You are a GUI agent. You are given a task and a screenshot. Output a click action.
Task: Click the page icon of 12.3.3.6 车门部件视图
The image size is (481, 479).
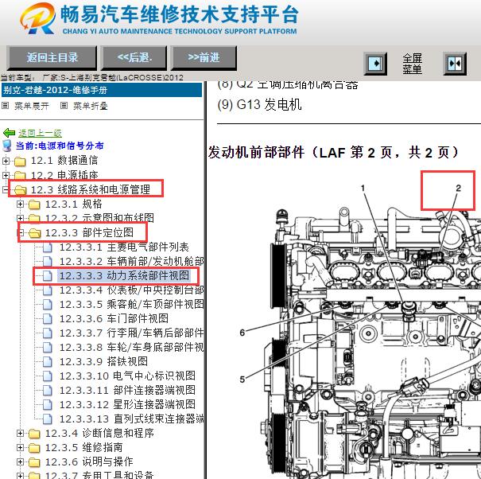point(47,319)
